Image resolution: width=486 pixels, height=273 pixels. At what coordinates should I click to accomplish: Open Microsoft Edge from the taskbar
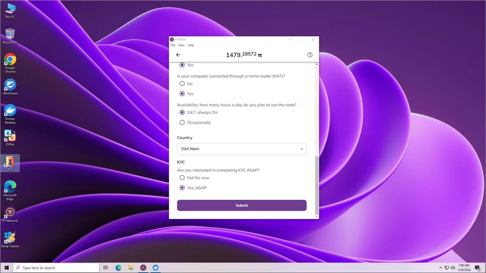pos(118,268)
